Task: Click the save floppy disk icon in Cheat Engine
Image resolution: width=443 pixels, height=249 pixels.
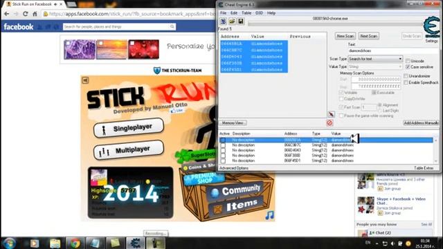Action: 241,21
